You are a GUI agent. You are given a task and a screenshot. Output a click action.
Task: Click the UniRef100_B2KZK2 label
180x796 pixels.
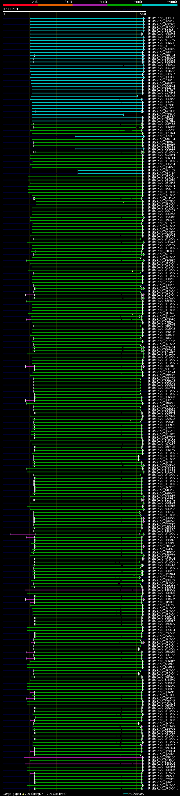coord(161,96)
